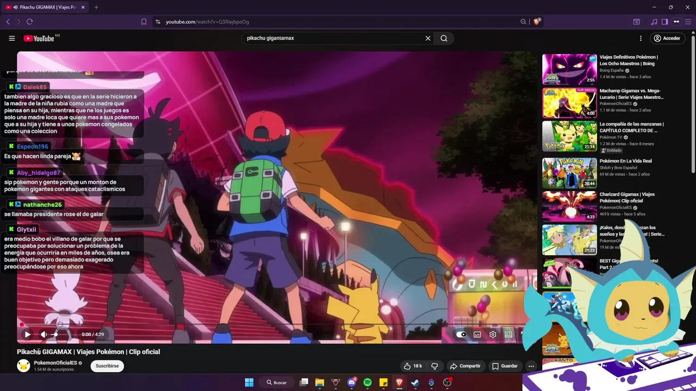Click the page scrollbar up arrow
The width and height of the screenshot is (696, 391).
point(693,32)
